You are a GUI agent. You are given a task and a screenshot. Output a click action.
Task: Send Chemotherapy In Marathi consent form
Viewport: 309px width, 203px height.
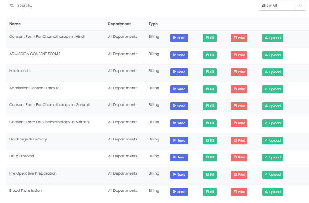[x=179, y=124]
